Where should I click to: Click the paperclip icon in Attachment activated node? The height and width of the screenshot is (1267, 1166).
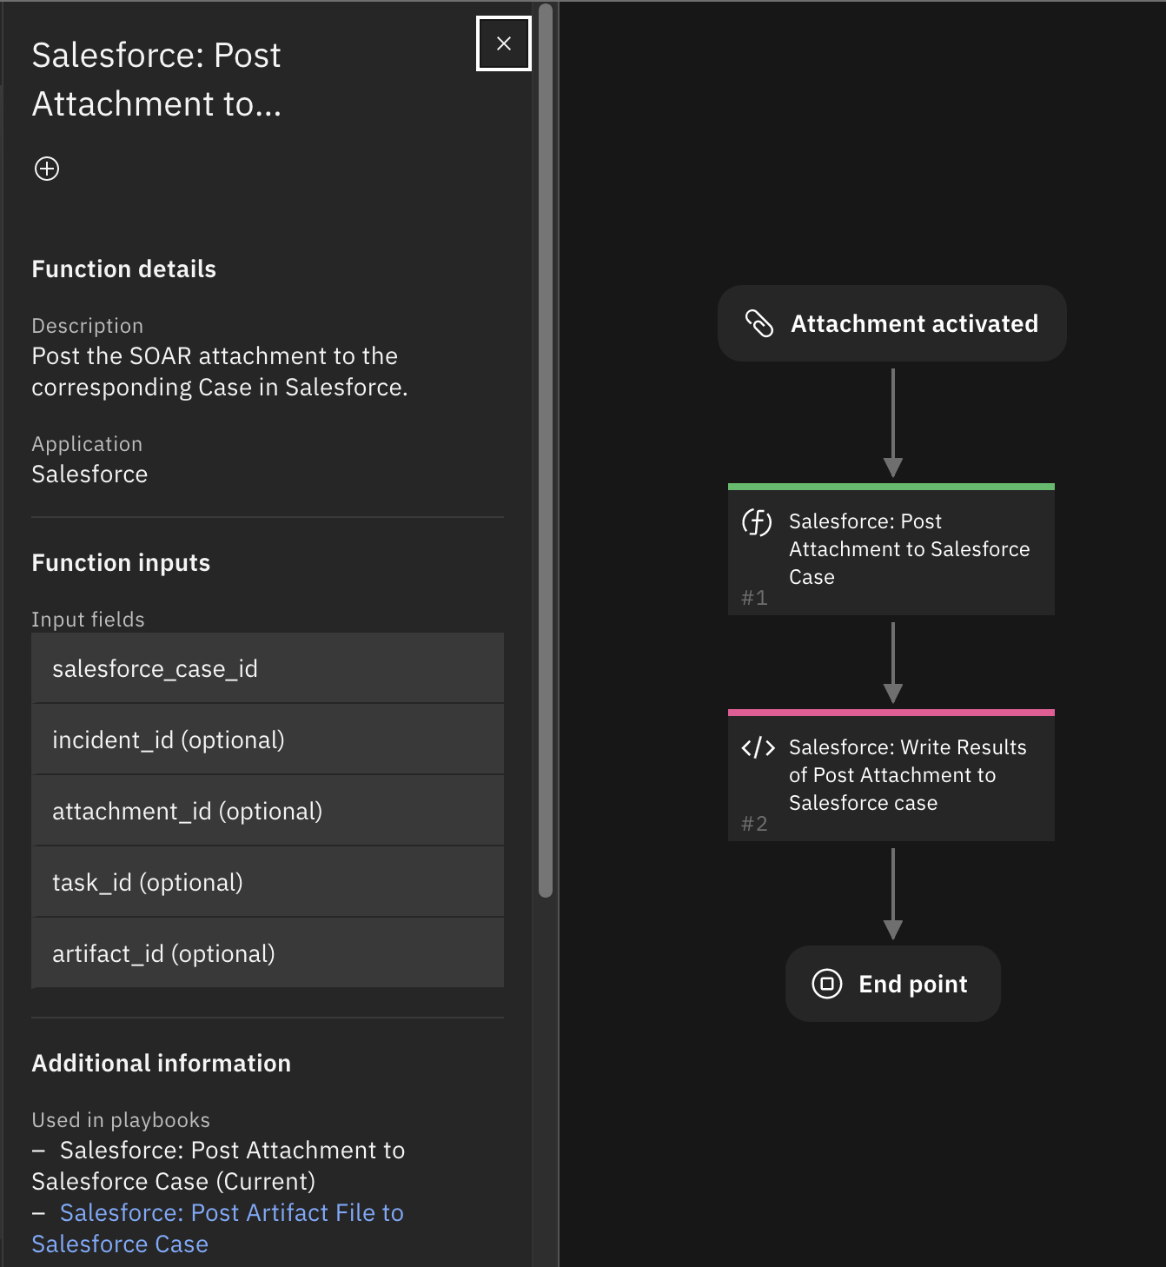pyautogui.click(x=759, y=323)
